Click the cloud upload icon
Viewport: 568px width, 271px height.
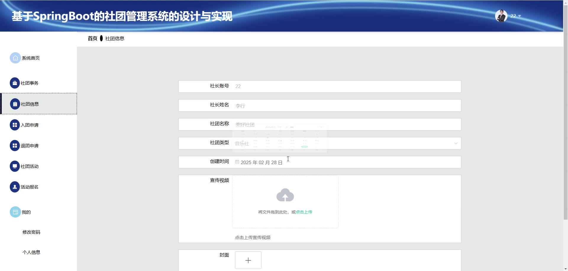[285, 195]
